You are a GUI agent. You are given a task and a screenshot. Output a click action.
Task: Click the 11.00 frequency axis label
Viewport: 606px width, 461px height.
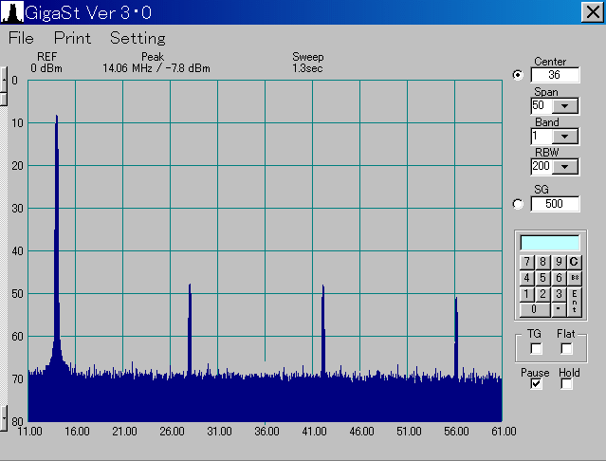click(x=29, y=432)
